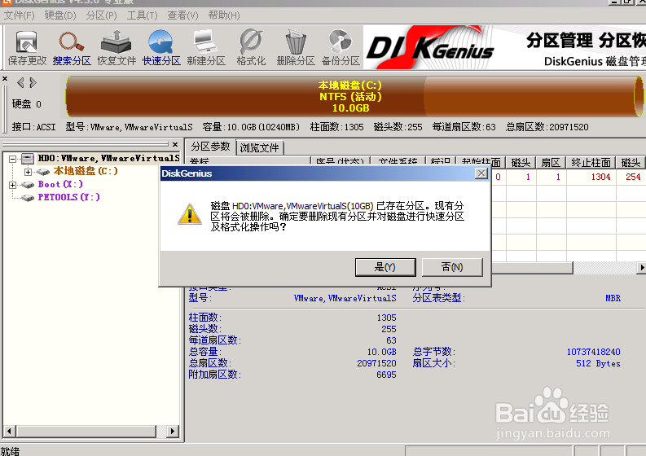Click the partition table type value MBR
This screenshot has height=456, width=646.
coord(613,298)
